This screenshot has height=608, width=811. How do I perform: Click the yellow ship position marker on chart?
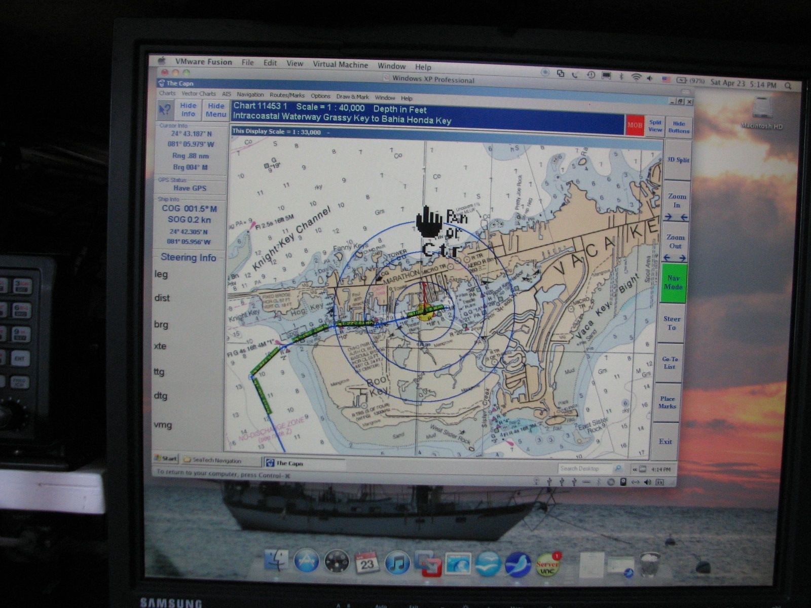tap(425, 312)
